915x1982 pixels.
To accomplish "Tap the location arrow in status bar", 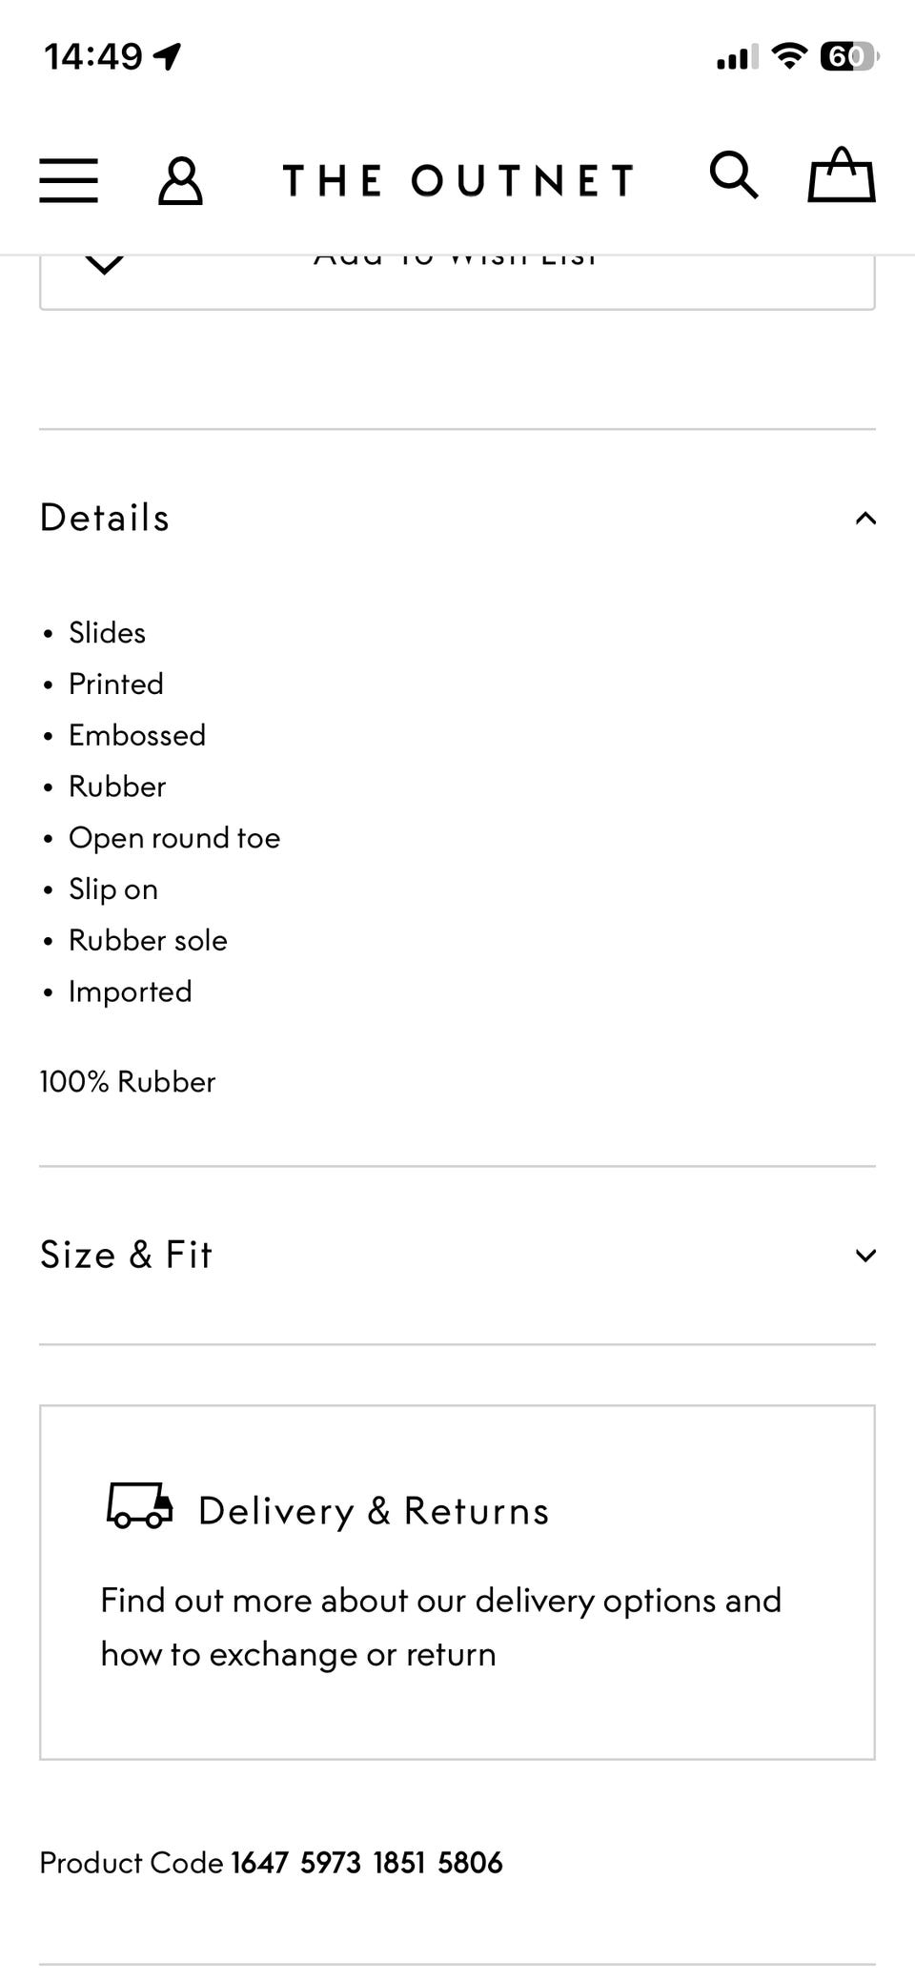I will click(x=168, y=56).
